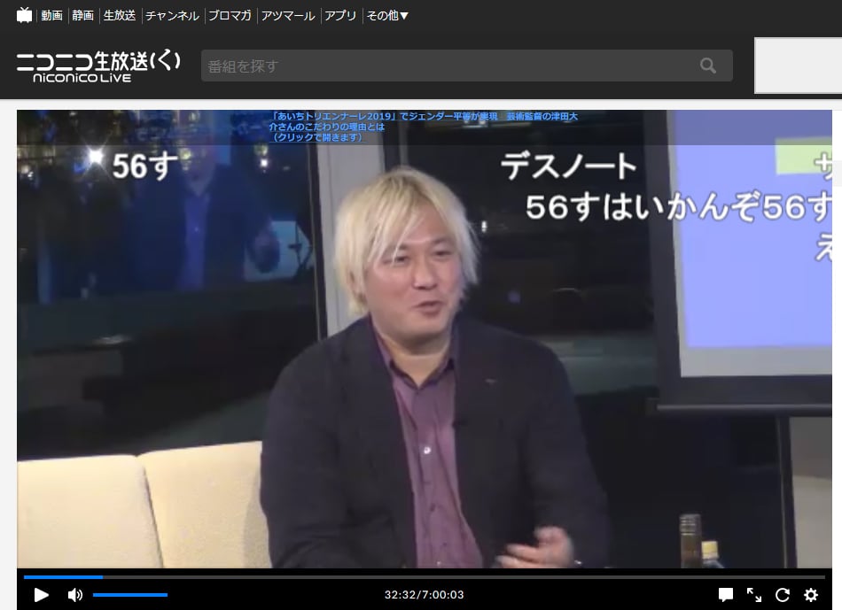Go to the 生放送 section
This screenshot has height=610, width=842.
pos(120,16)
